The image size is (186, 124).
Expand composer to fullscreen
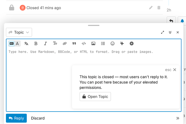[163, 32]
